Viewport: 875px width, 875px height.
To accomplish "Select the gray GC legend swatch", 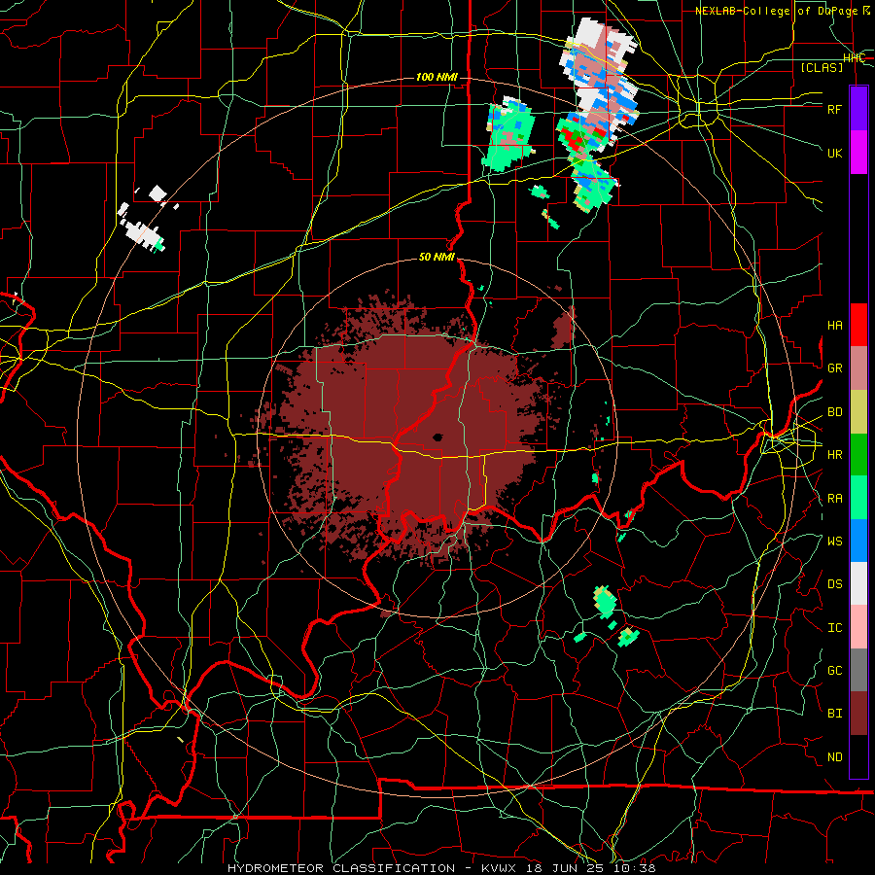I will 858,670.
